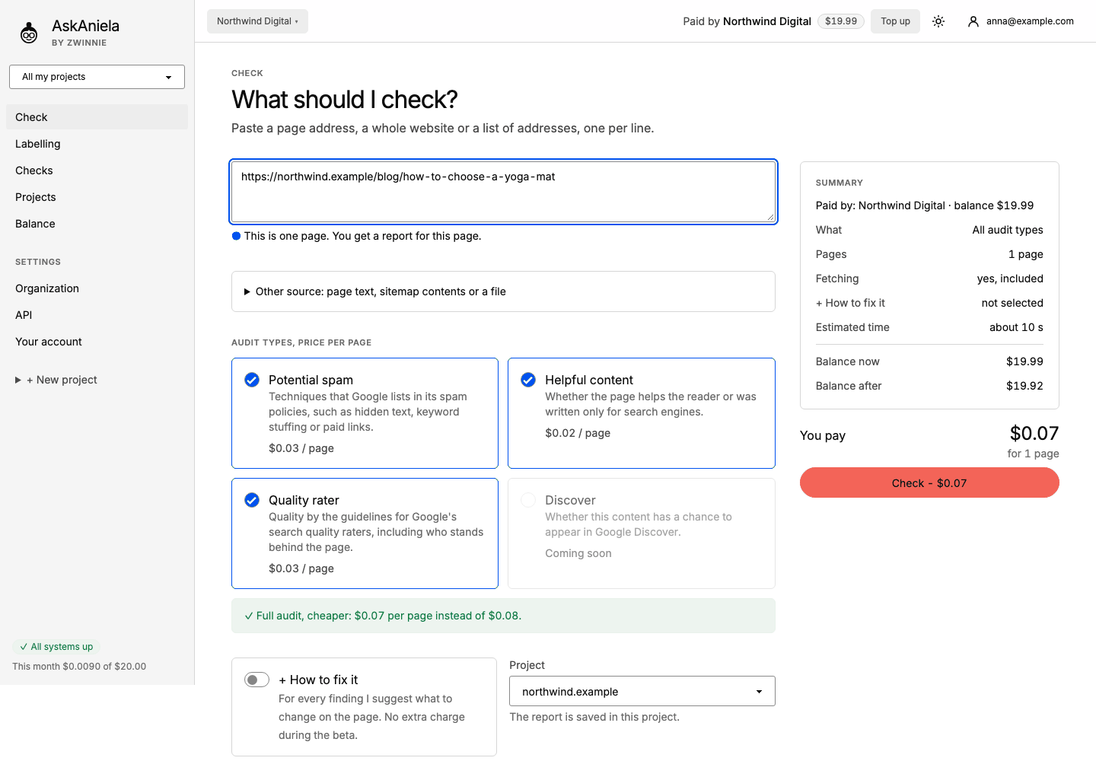Open Checks in sidebar
The width and height of the screenshot is (1096, 761).
pyautogui.click(x=97, y=170)
